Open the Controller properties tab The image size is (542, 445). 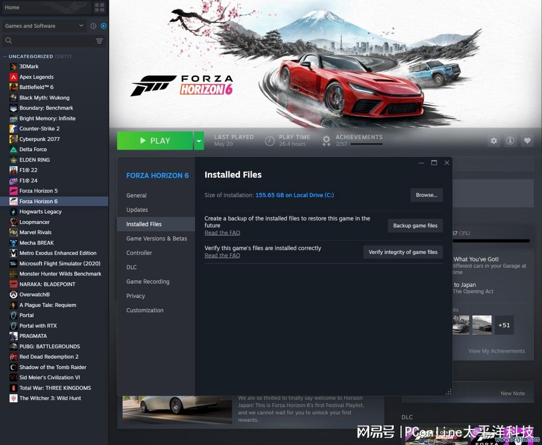(156, 253)
